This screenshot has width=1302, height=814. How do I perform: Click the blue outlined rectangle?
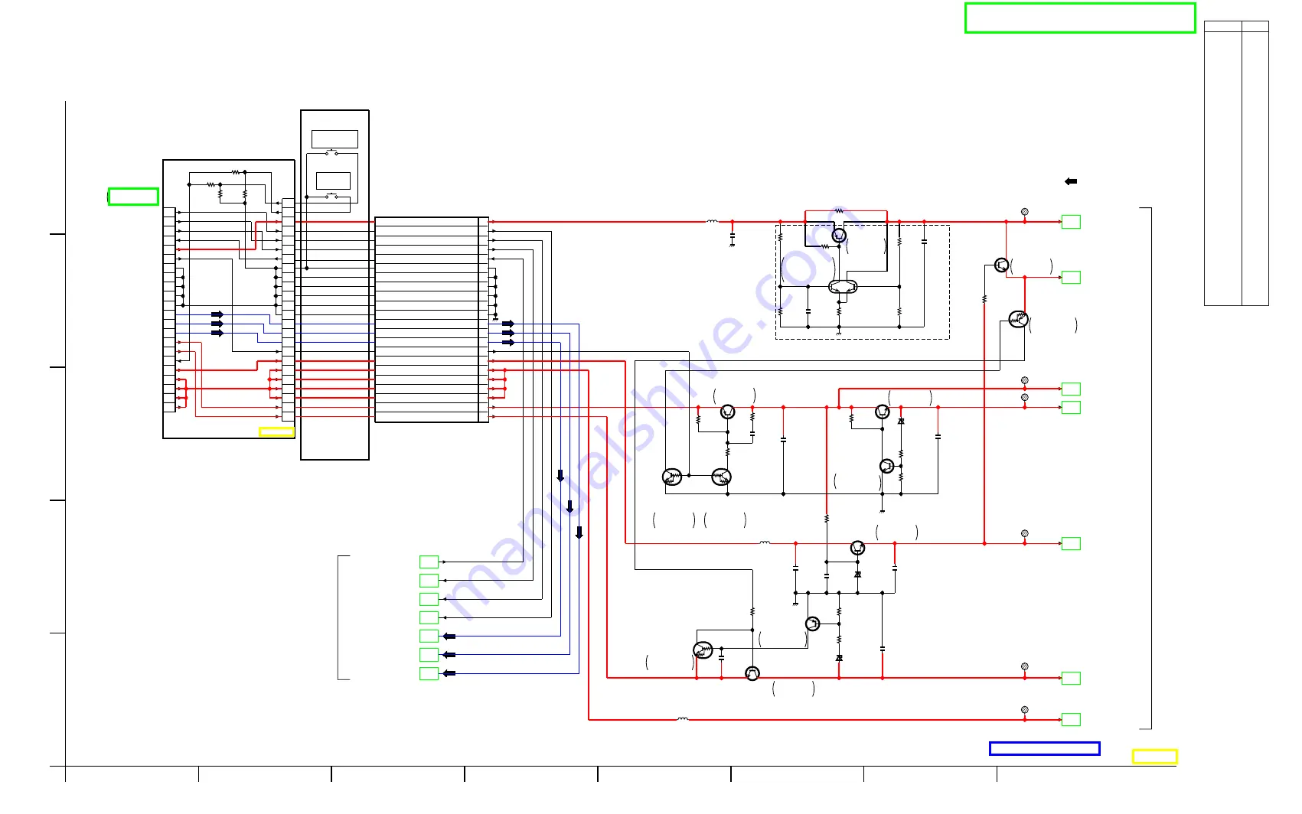tap(1044, 748)
